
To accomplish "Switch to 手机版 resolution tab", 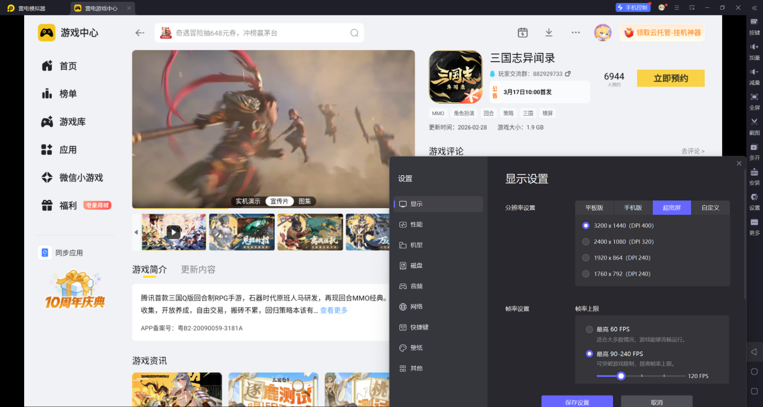I will coord(633,208).
